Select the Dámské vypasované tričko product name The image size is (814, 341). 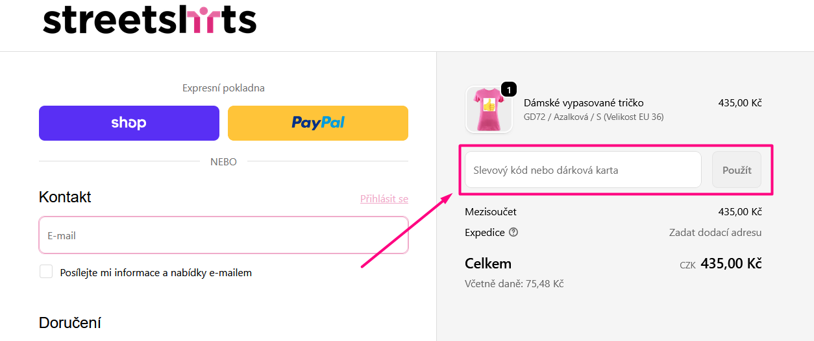click(584, 103)
